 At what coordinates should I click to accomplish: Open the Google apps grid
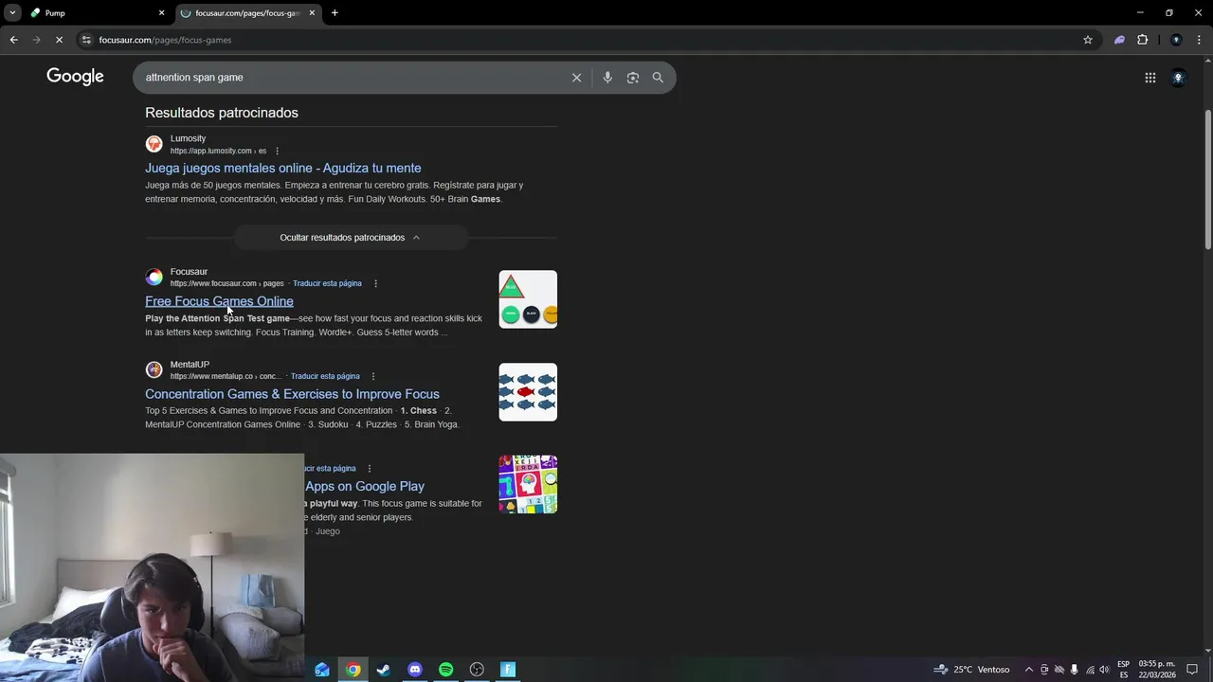pos(1150,78)
